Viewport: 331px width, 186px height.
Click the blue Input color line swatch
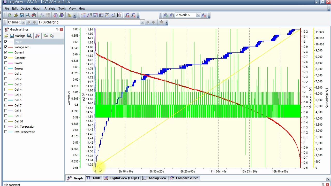11,42
